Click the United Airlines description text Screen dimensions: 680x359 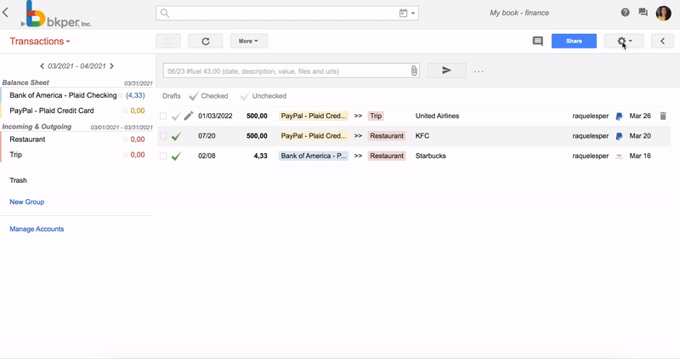tap(437, 116)
